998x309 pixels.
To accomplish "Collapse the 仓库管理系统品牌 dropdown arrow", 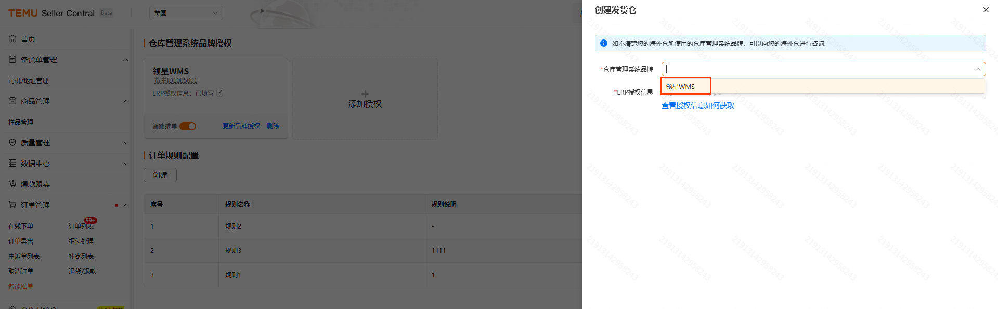I will point(978,69).
